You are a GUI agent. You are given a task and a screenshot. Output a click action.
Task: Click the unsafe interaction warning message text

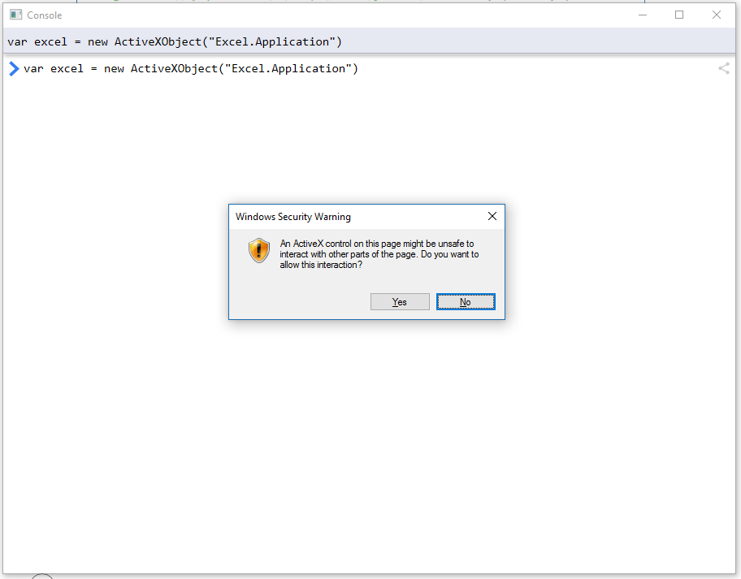pyautogui.click(x=379, y=253)
